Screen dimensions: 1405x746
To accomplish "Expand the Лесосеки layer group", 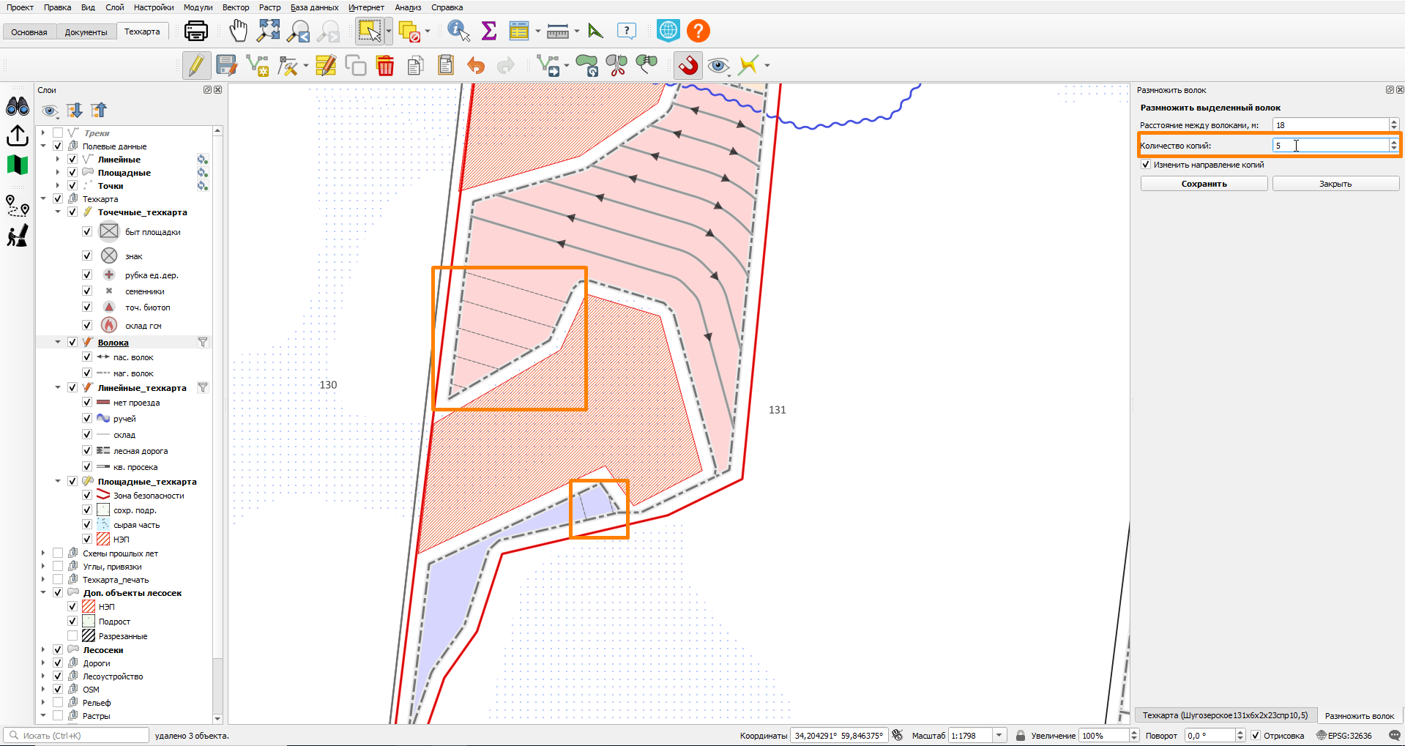I will tap(43, 649).
